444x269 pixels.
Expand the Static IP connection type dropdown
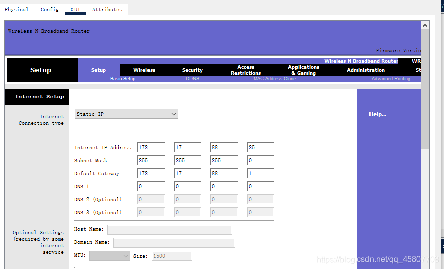pyautogui.click(x=126, y=114)
